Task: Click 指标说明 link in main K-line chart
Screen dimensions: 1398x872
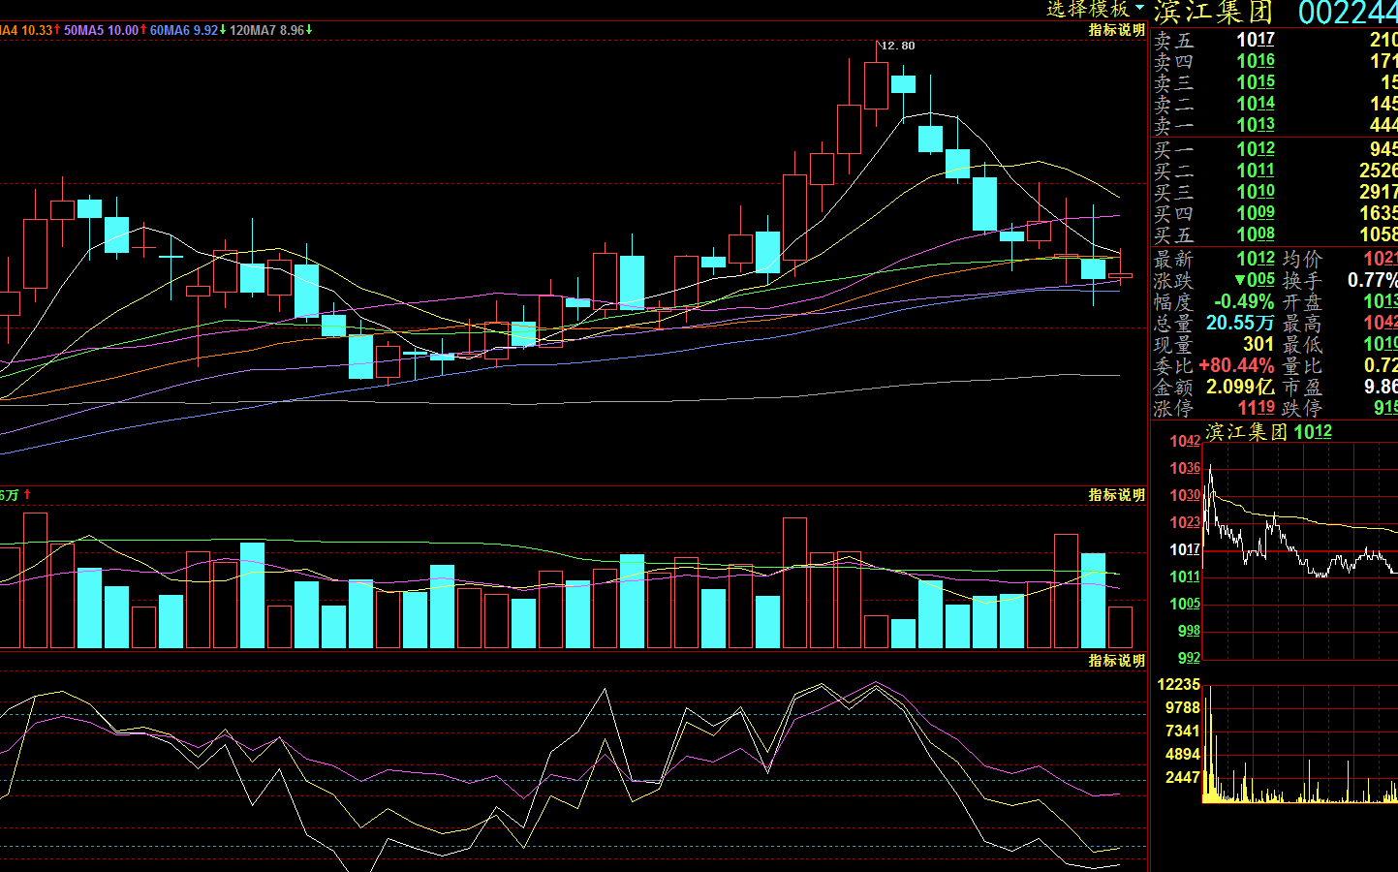Action: pos(1116,30)
